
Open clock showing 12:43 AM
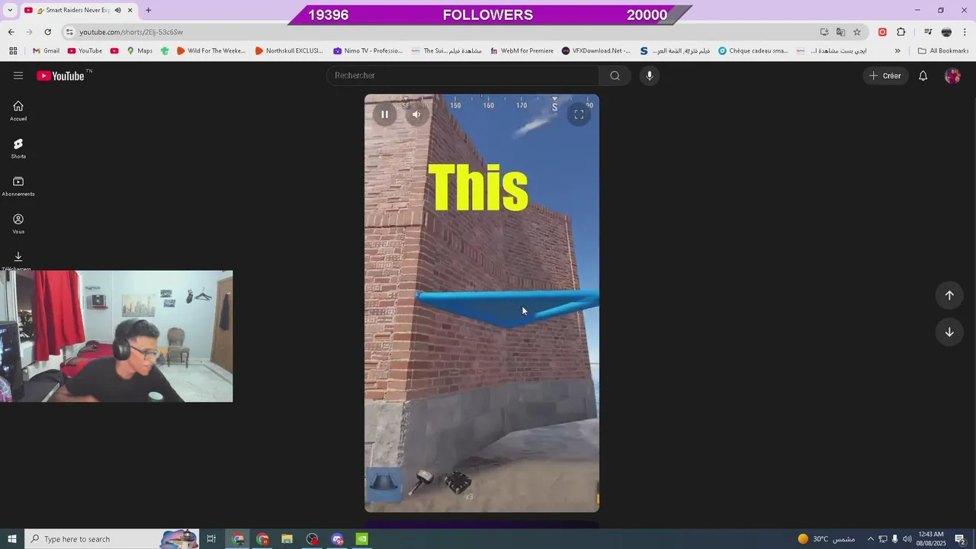[931, 539]
